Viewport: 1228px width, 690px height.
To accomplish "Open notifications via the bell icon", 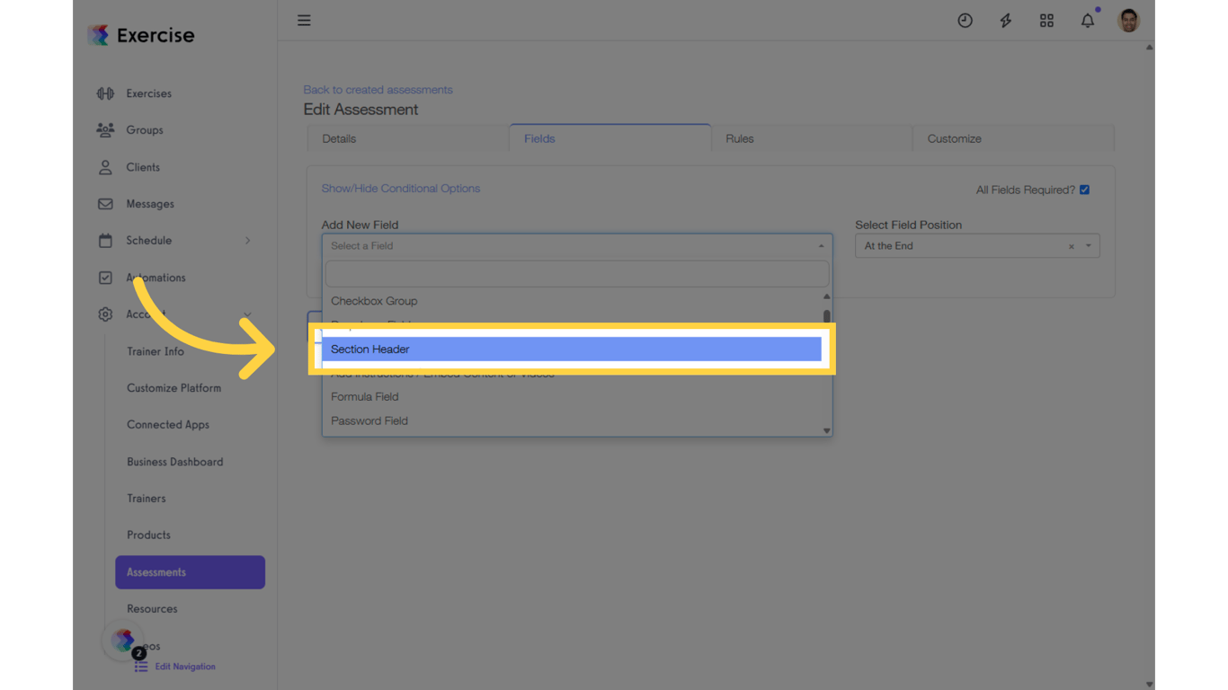I will tap(1088, 20).
